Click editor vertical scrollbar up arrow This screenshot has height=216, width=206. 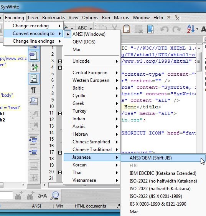tap(199, 48)
